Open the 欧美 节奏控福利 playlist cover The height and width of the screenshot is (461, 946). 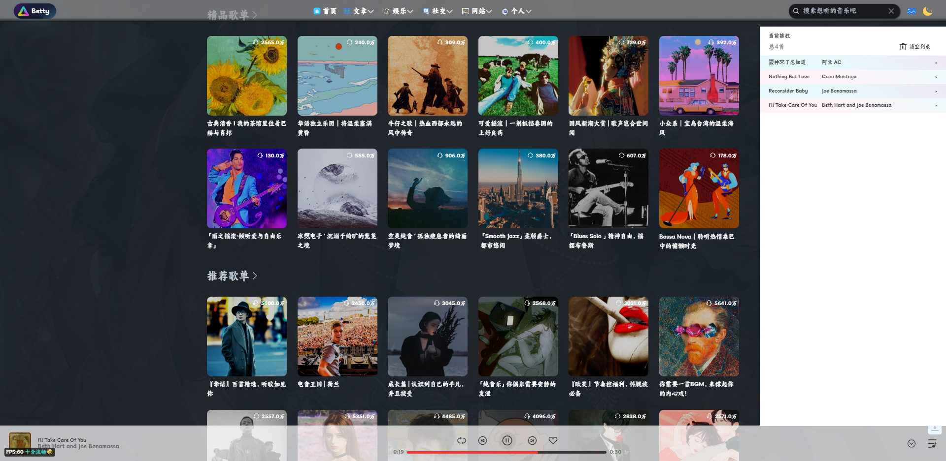[x=608, y=337]
